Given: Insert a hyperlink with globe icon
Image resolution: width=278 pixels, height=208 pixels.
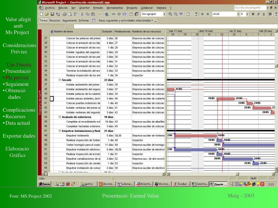Looking at the screenshot, I should pos(106,14).
